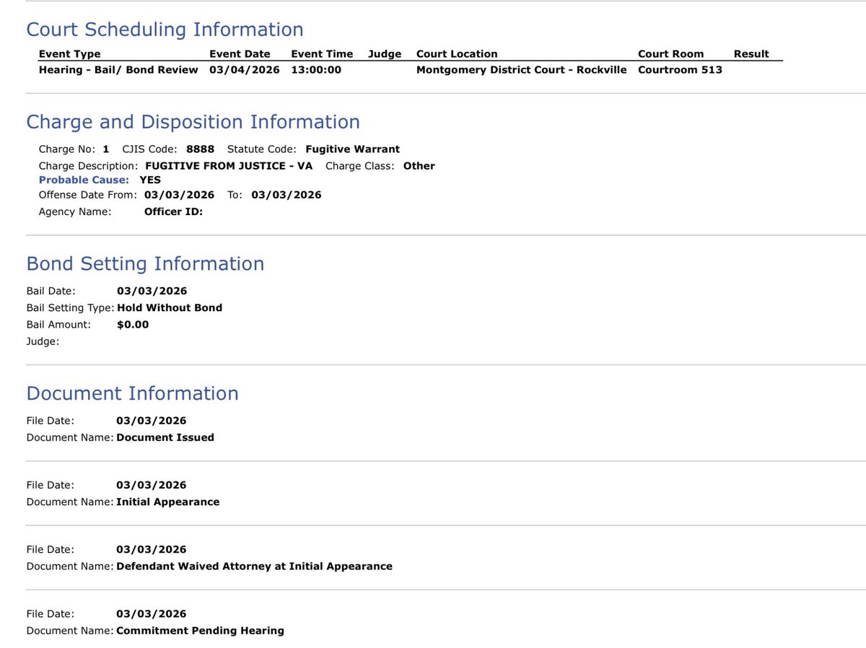Screen dimensions: 866x648
Task: Select the event date 03/04/2026
Action: coord(245,70)
